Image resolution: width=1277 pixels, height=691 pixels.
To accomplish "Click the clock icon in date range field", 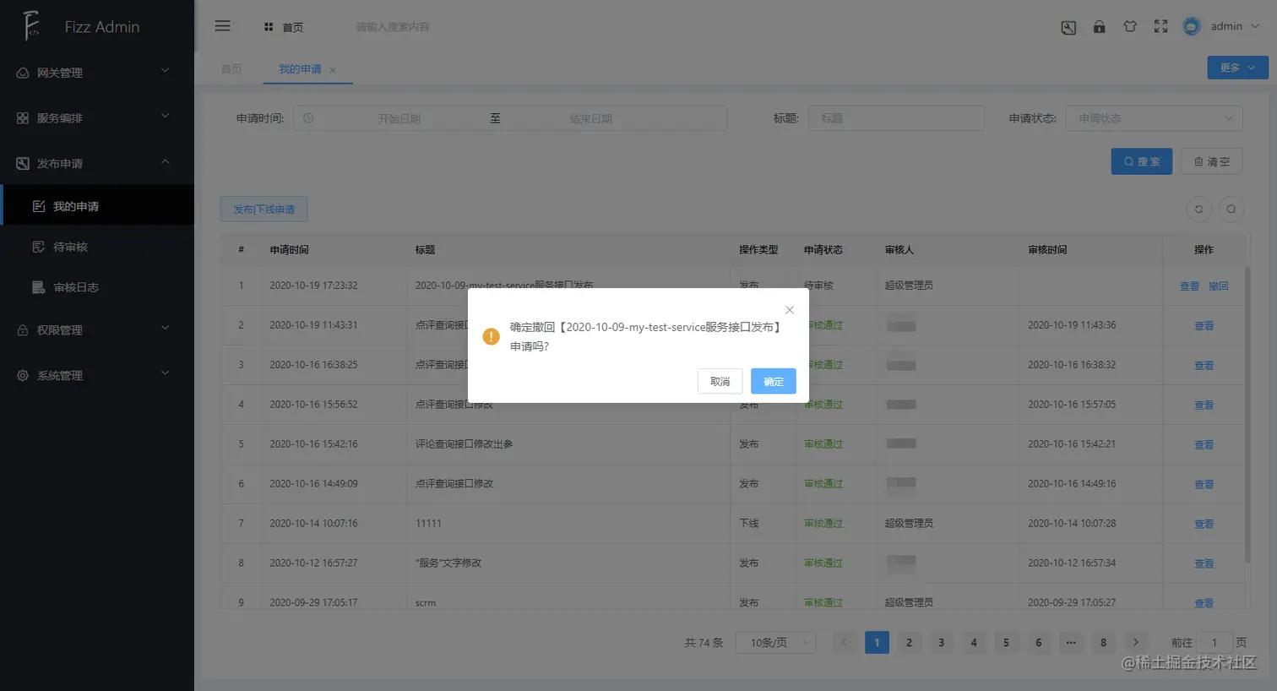I will 308,118.
